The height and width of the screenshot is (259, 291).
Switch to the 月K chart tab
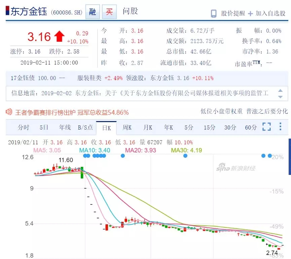click(x=148, y=127)
